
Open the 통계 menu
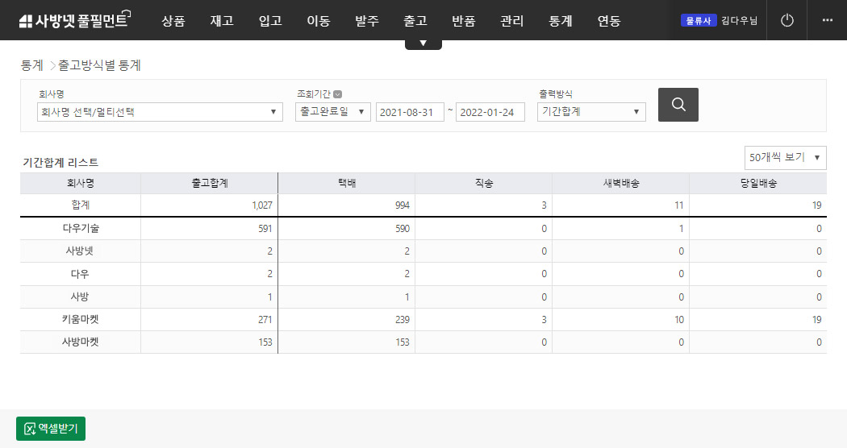tap(560, 21)
